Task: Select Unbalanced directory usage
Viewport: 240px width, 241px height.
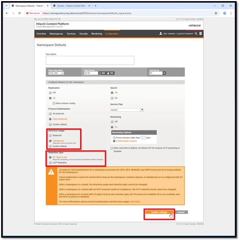Action: pyautogui.click(x=50, y=141)
